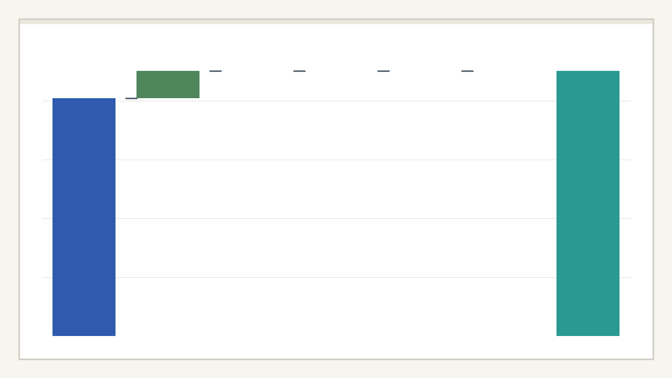Click the right border of the chart card
672x378 pixels.
[x=653, y=189]
